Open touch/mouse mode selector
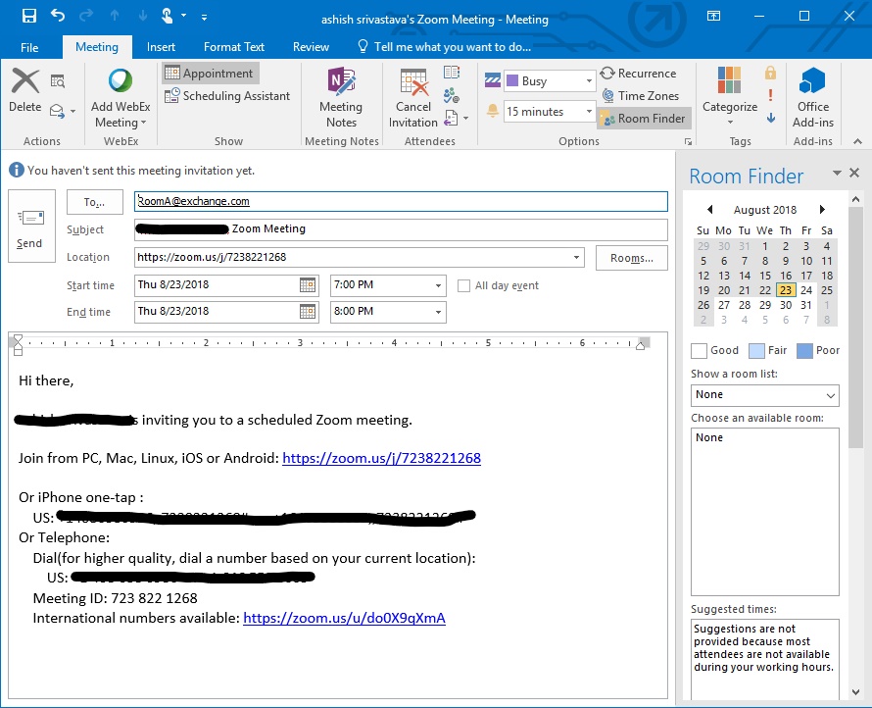 tap(167, 16)
